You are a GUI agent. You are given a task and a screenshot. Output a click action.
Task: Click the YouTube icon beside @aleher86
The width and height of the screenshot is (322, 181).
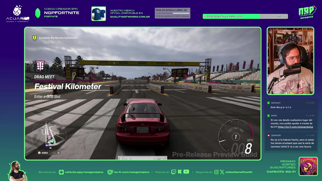coord(268,135)
